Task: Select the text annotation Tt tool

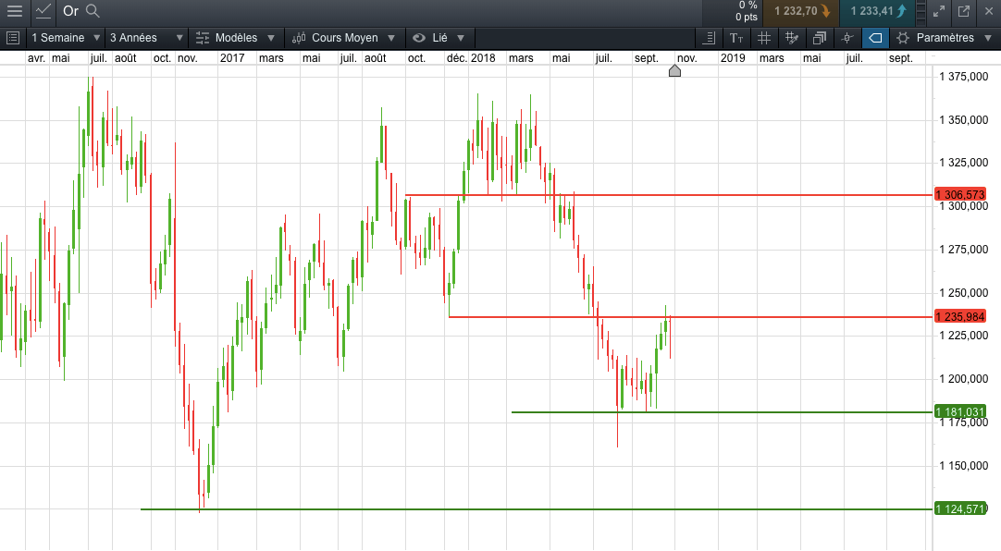Action: point(736,38)
